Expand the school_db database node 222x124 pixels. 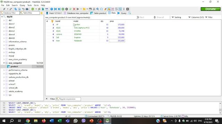tap(4, 88)
